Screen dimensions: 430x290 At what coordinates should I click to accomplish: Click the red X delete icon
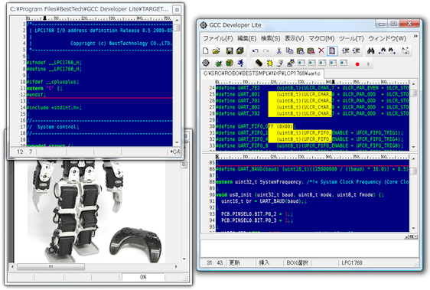321,51
